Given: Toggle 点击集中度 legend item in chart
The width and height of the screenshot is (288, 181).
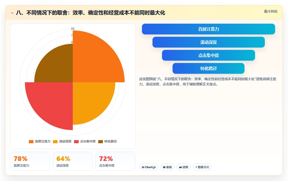Looking at the screenshot, I should click(x=85, y=141).
